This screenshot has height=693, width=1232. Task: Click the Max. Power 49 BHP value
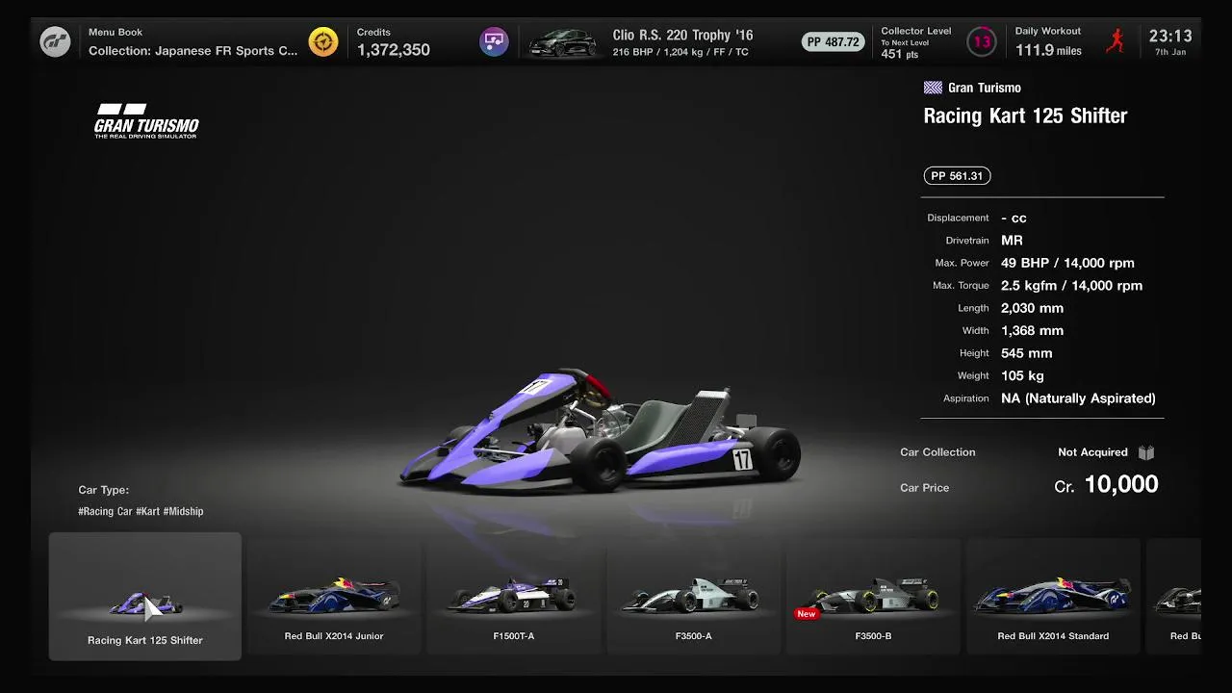click(x=1067, y=263)
